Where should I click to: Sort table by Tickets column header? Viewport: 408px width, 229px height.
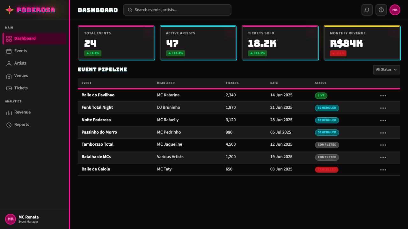(232, 83)
